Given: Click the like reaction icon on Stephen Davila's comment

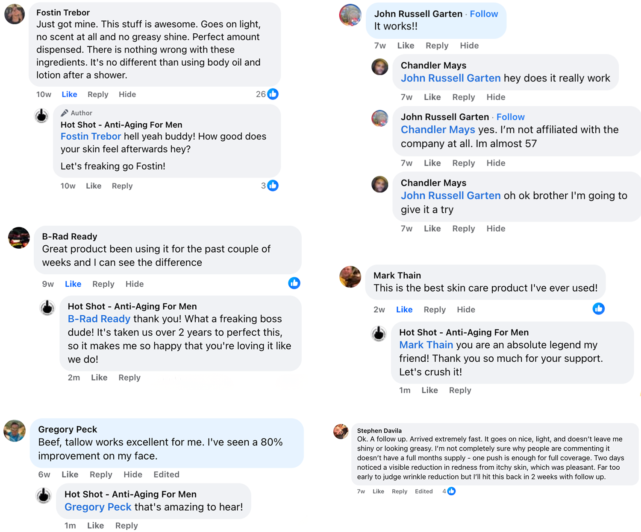Looking at the screenshot, I should pos(451,491).
